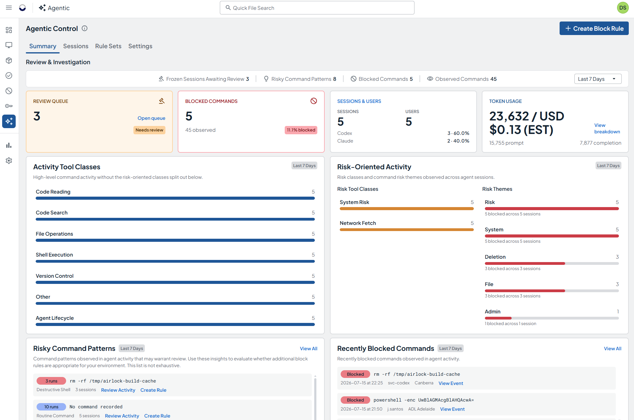
Task: Click gavel icon next to Frozen Sessions
Action: (161, 79)
